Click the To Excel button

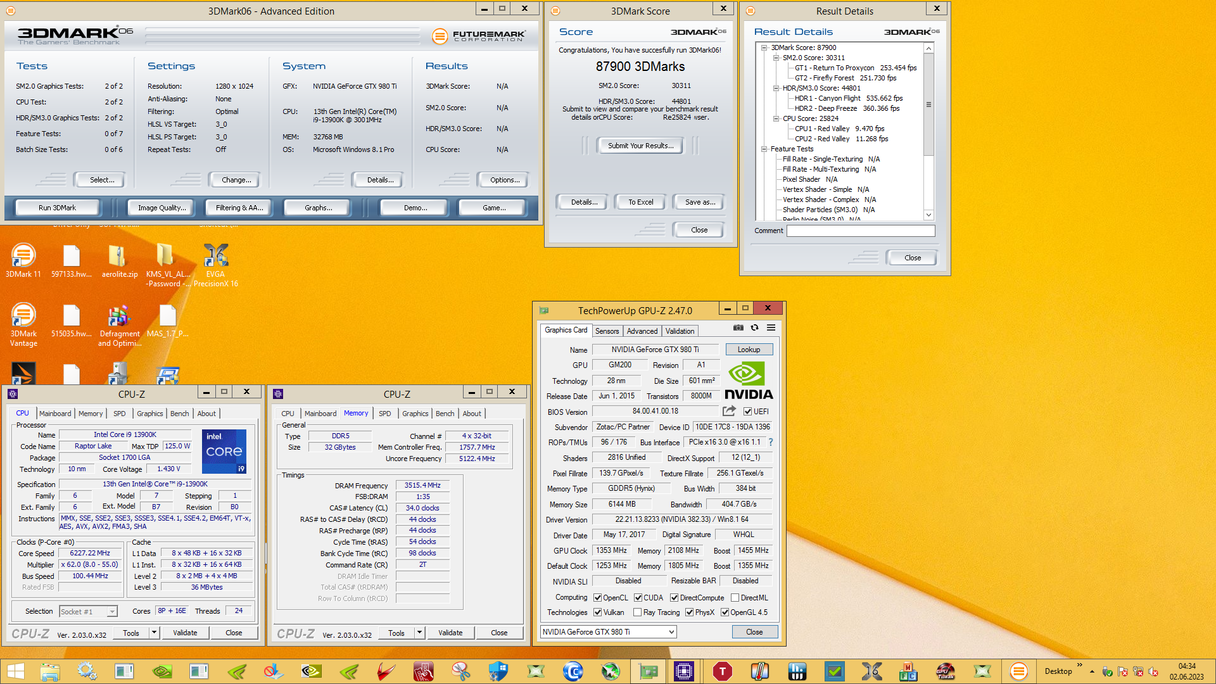point(640,201)
